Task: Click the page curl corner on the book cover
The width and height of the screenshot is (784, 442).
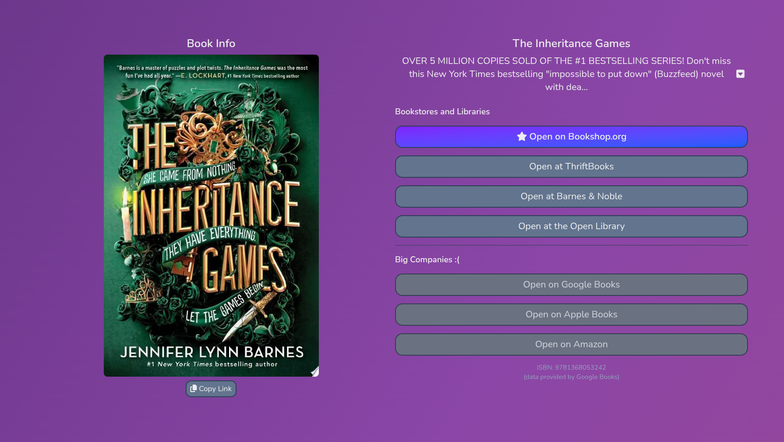Action: pyautogui.click(x=315, y=372)
